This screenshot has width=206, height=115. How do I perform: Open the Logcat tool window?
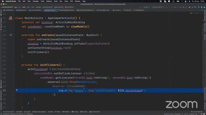pyautogui.click(x=27, y=112)
